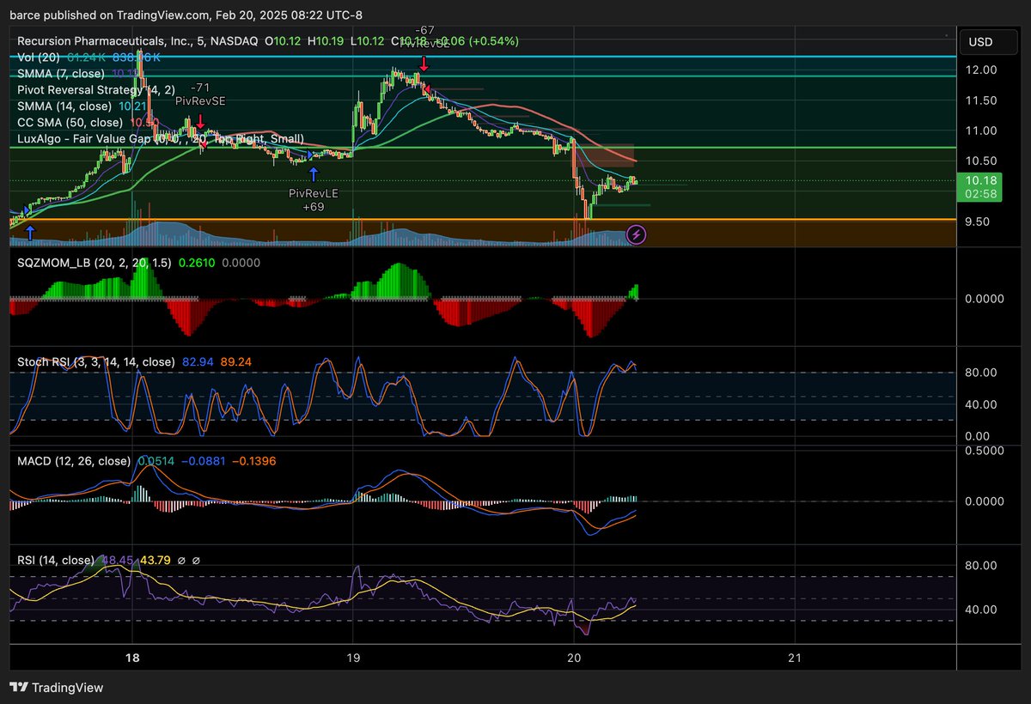1031x704 pixels.
Task: Select the red arrow under -71 PivRevSE
Action: [200, 122]
